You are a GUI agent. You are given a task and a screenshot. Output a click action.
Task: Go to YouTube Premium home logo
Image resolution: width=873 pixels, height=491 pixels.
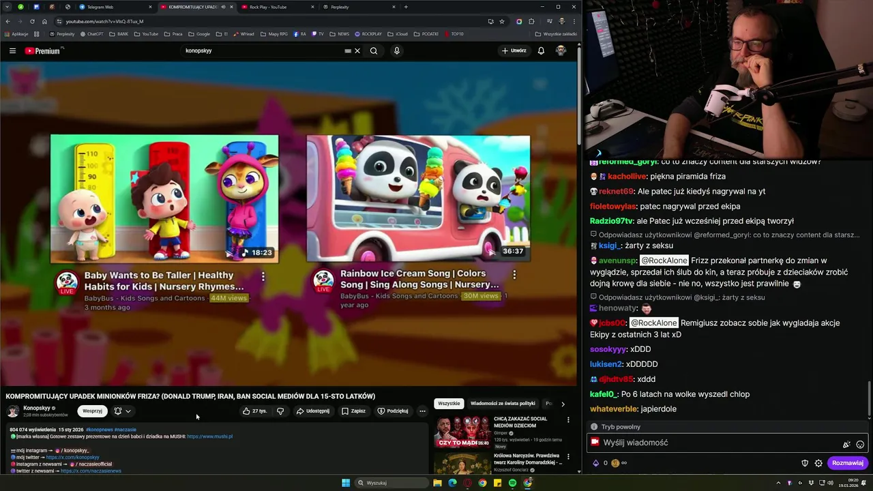click(44, 50)
